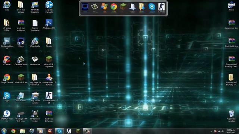Select the camtasia.exe file
Image resolution: width=239 pixels, height=134 pixels.
[x=35, y=60]
